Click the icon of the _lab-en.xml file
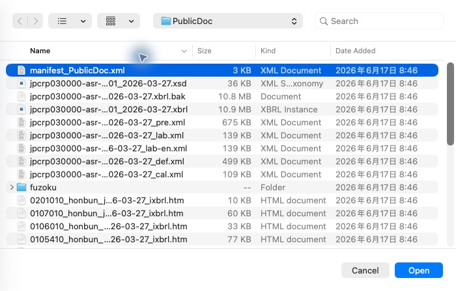This screenshot has height=291, width=456. pos(21,148)
